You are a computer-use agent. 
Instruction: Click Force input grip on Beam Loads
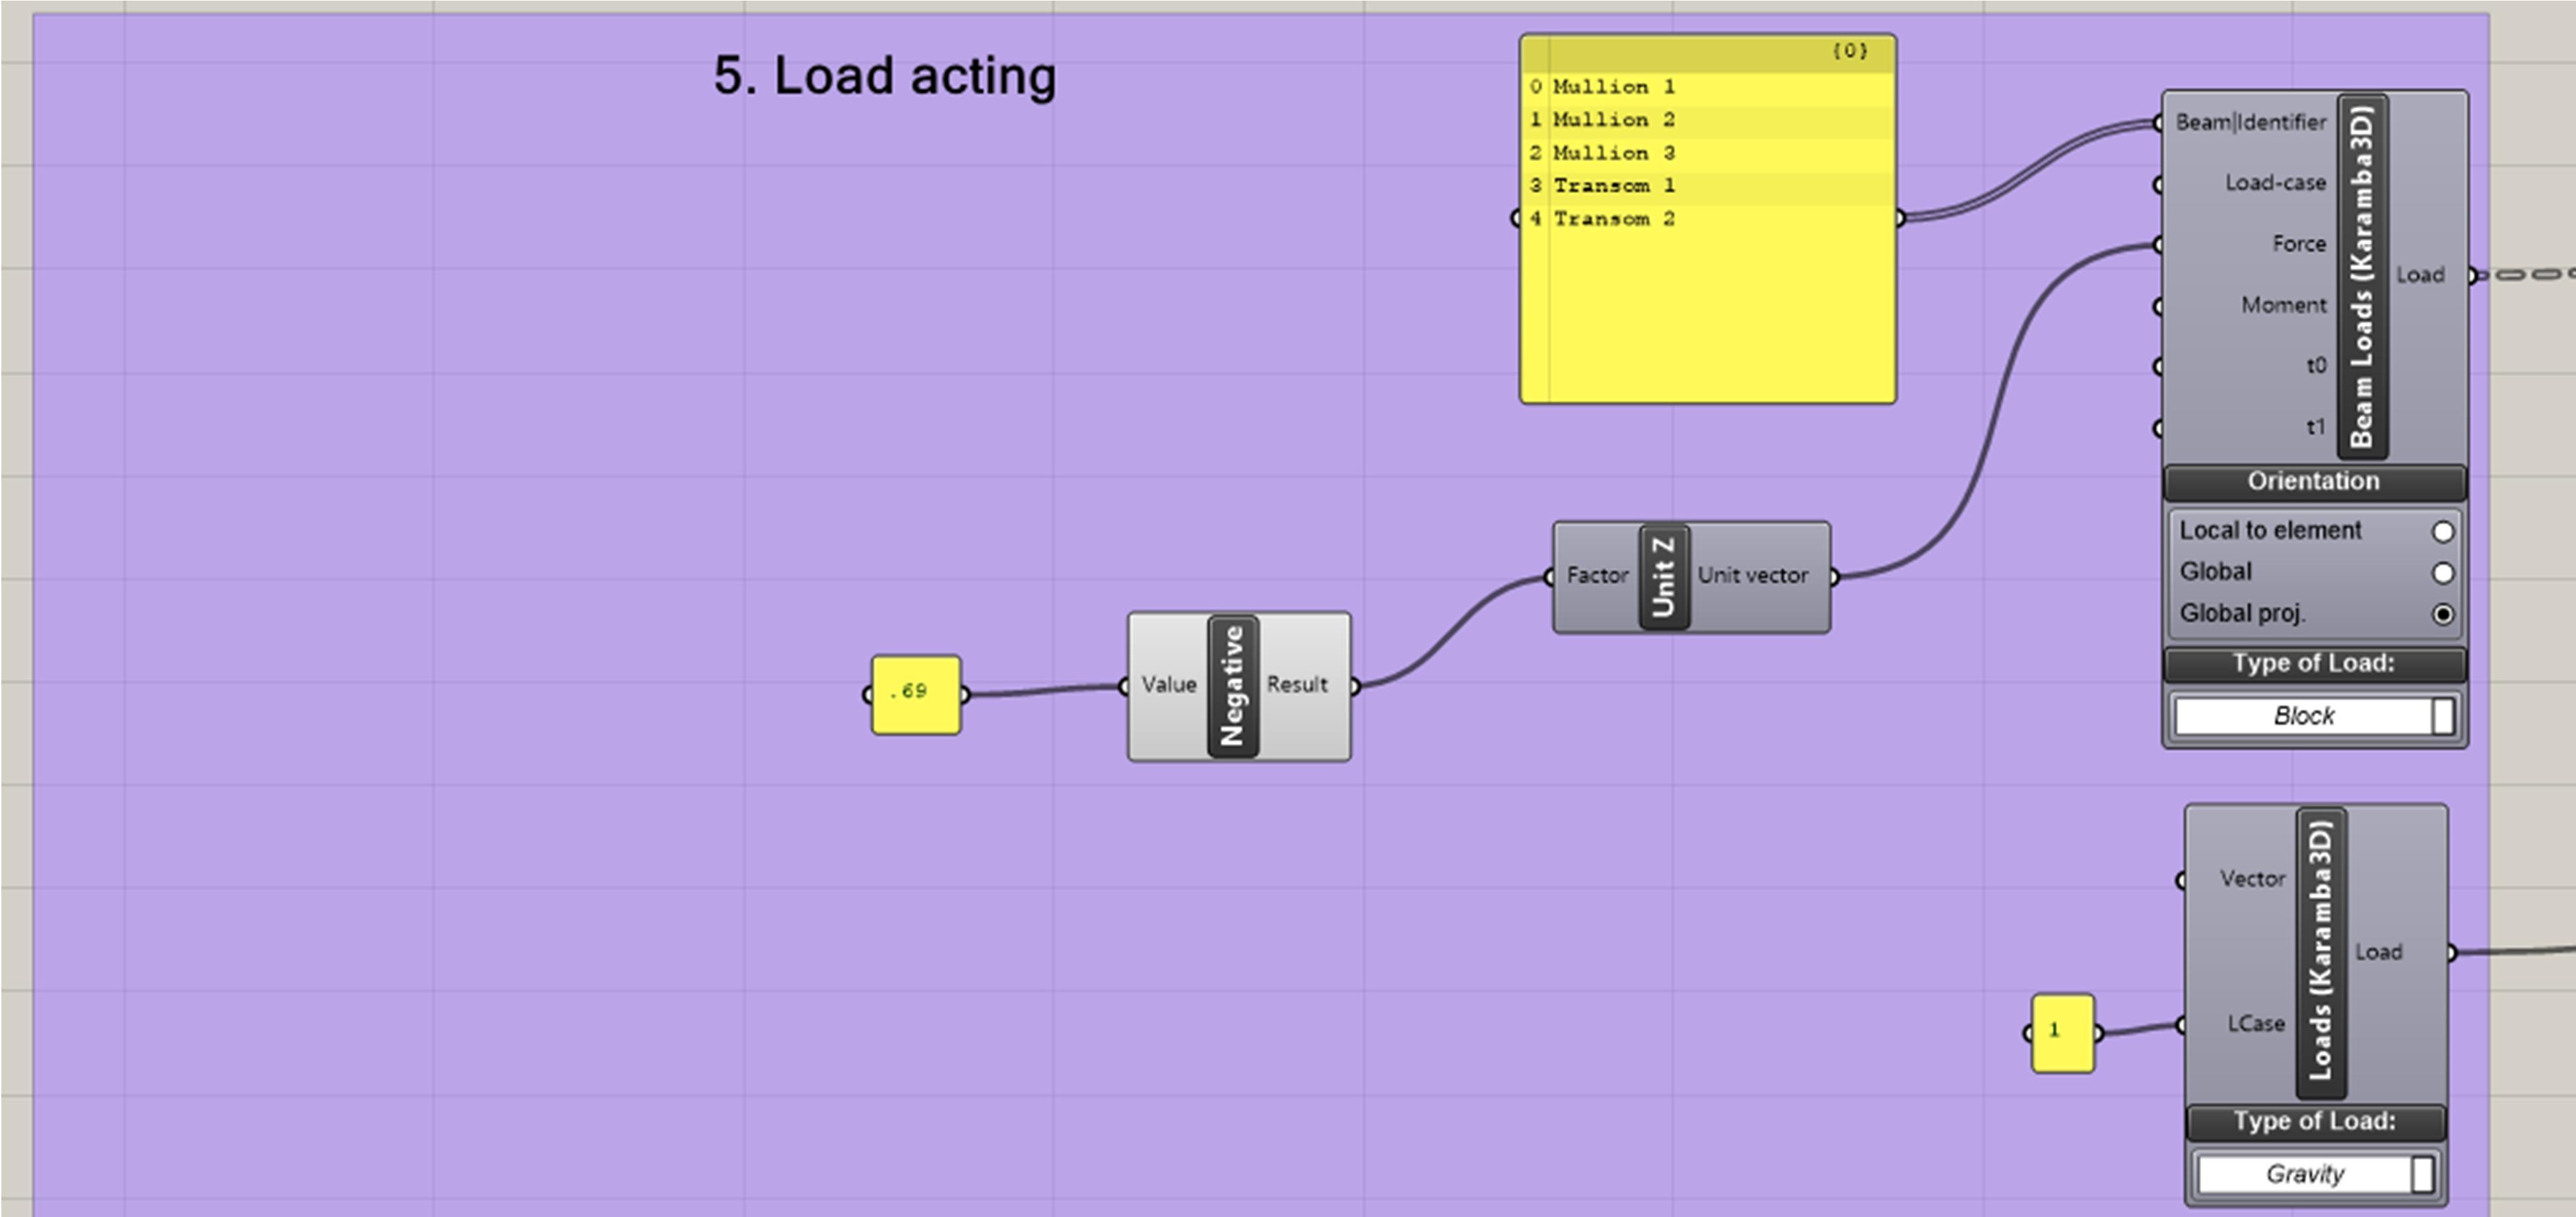pyautogui.click(x=2160, y=245)
